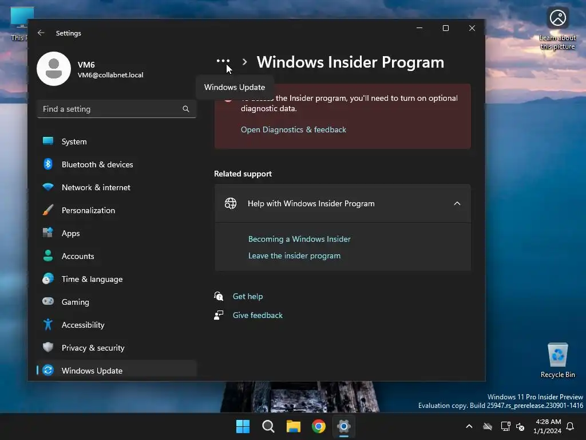Click the Gaming controller icon
Screen dimensions: 586x440
(48, 301)
